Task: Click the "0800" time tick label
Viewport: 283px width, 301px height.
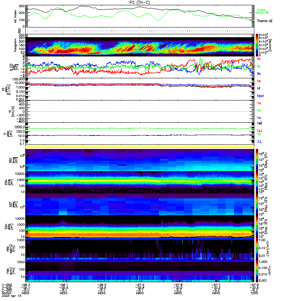Action: click(25, 293)
